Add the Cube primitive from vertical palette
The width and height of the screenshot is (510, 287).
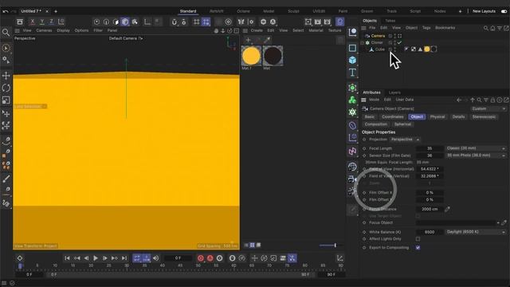[352, 61]
